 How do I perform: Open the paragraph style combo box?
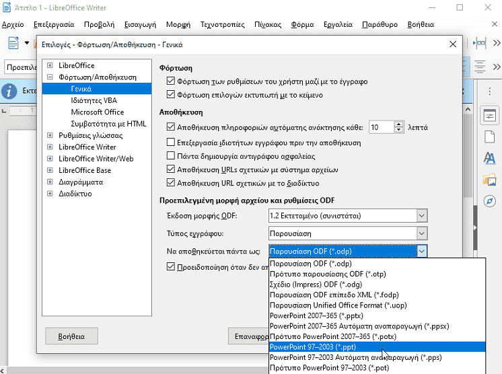pos(21,67)
